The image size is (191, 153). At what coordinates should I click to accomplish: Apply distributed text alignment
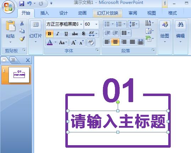pyautogui.click(x=141, y=42)
